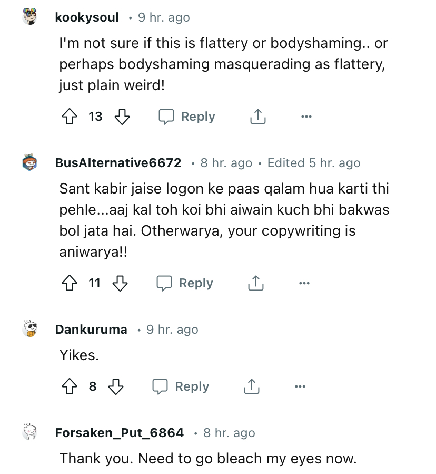
Task: Reply to kookysoul's comment
Action: (187, 117)
